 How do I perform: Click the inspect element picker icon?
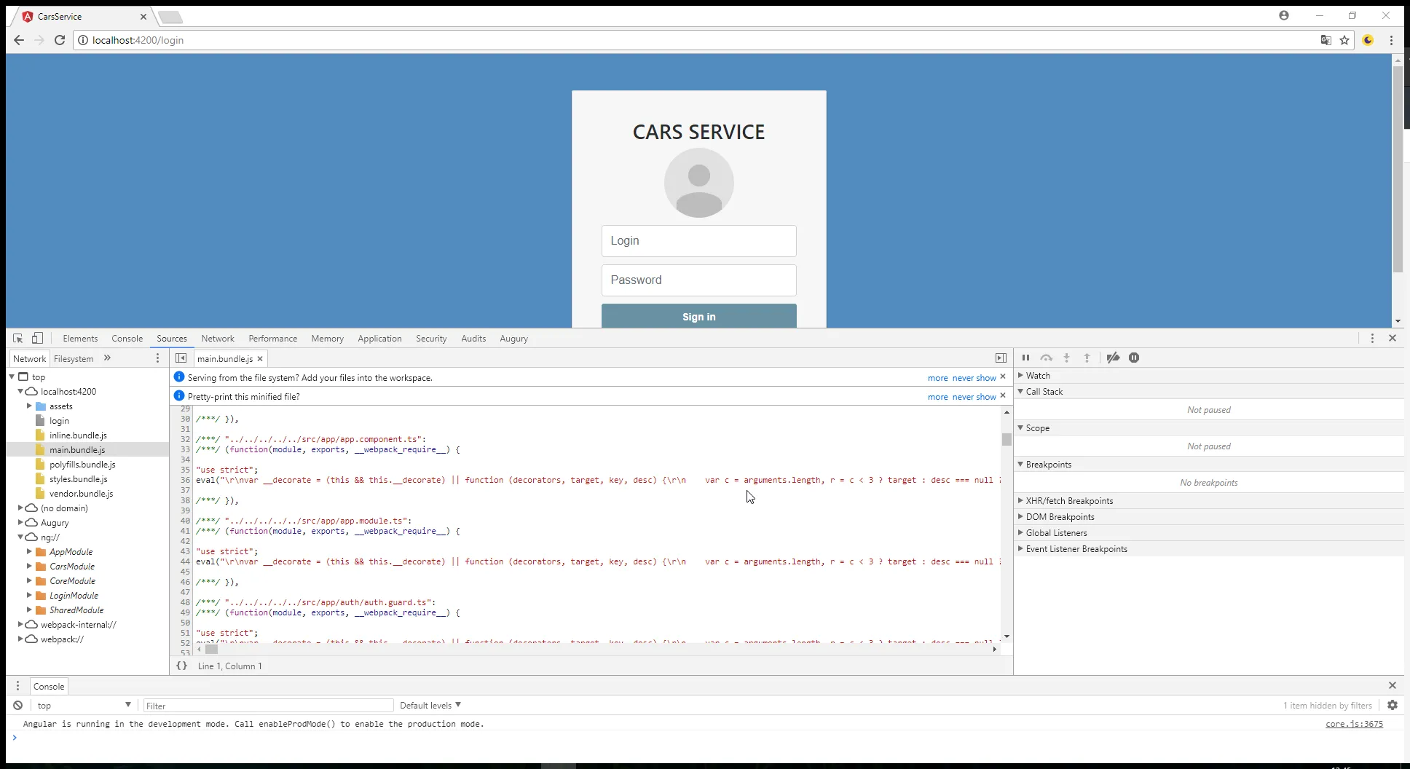17,338
